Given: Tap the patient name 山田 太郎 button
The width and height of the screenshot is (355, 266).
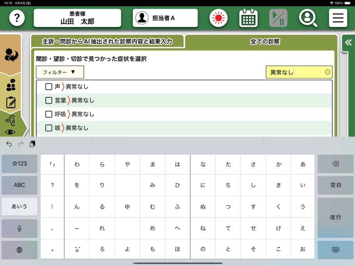Looking at the screenshot, I should (77, 18).
